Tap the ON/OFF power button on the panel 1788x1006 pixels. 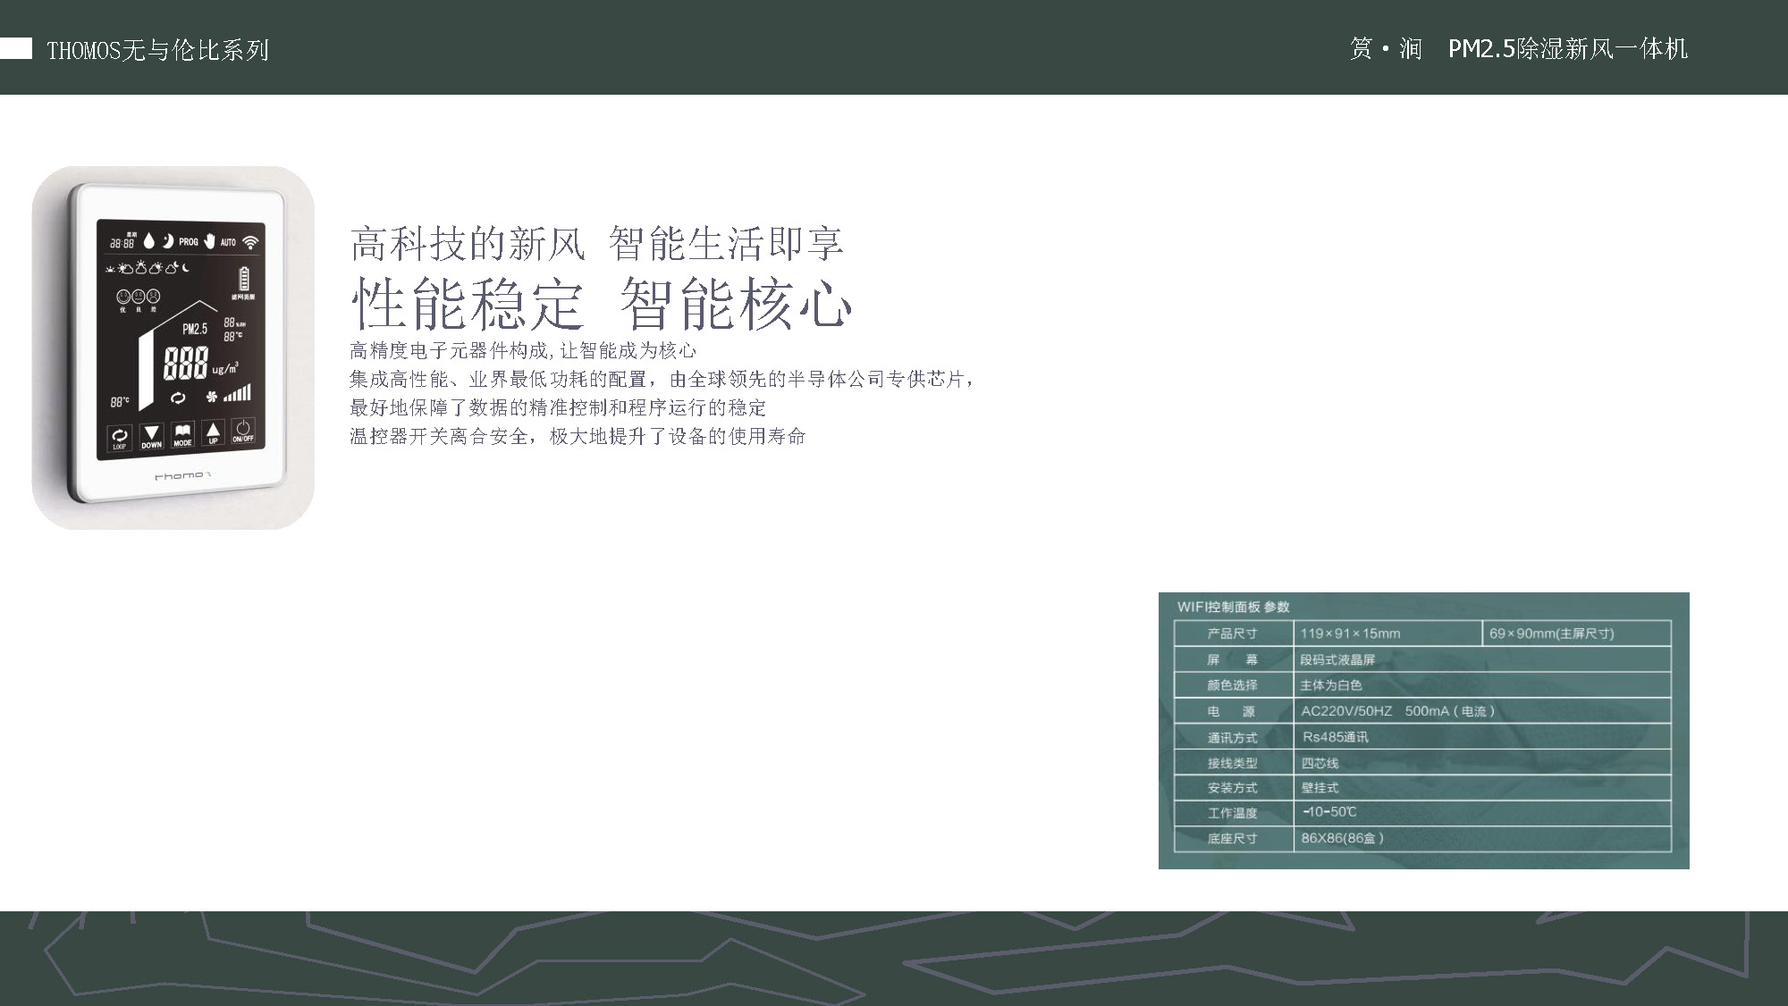click(243, 431)
